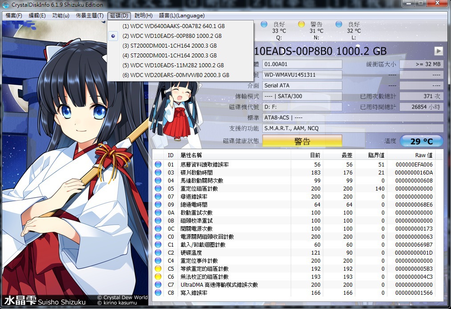Screen dimensions: 451x309
Task: Click the status icon for attribute 05
Action: (158, 188)
